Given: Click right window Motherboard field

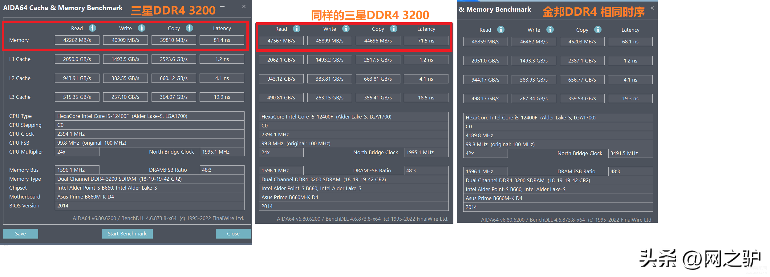Looking at the screenshot, I should [558, 198].
